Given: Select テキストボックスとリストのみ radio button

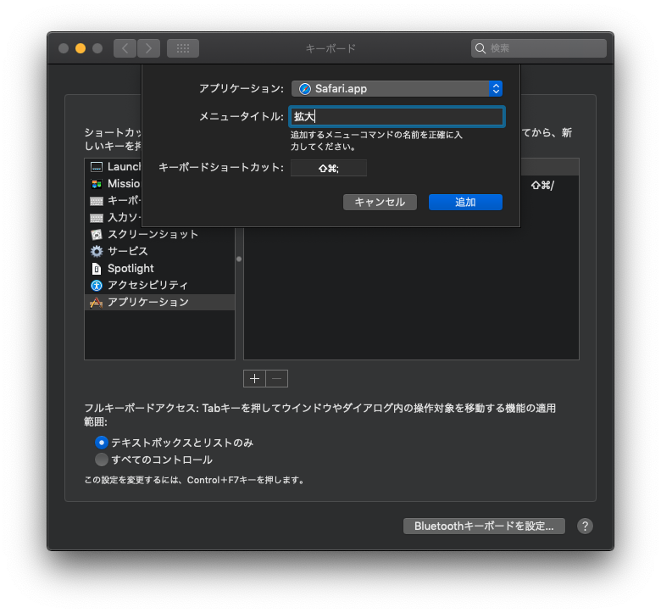Looking at the screenshot, I should [x=101, y=443].
